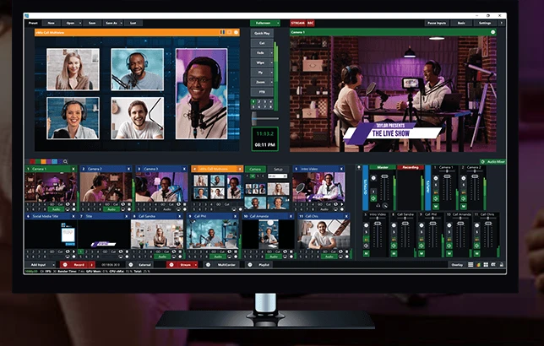The height and width of the screenshot is (346, 544).
Task: Open Camera 1 output settings gear icon
Action: [x=492, y=32]
